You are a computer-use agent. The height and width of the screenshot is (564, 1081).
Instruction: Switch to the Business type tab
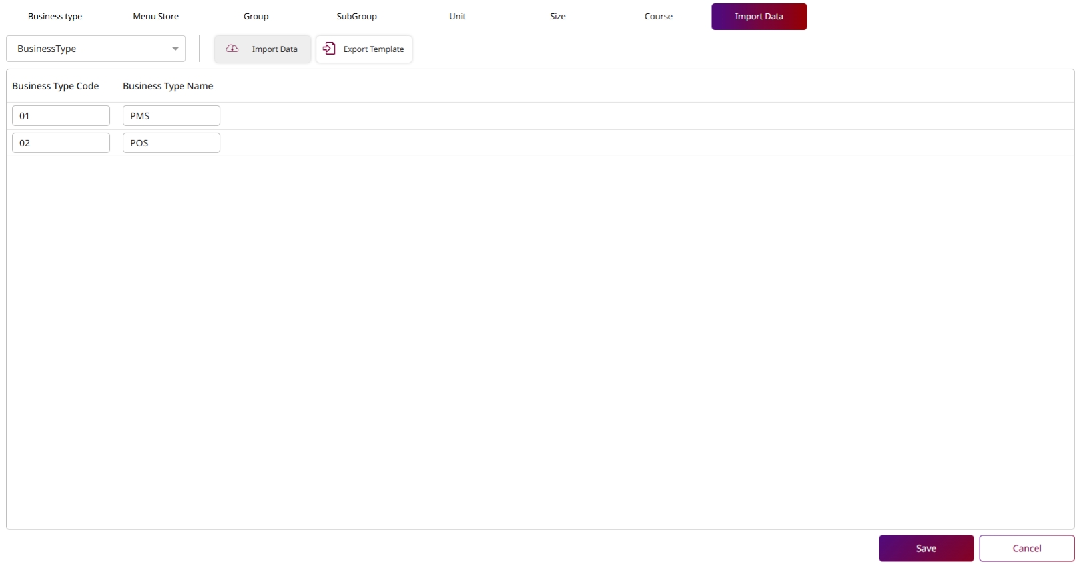(55, 17)
